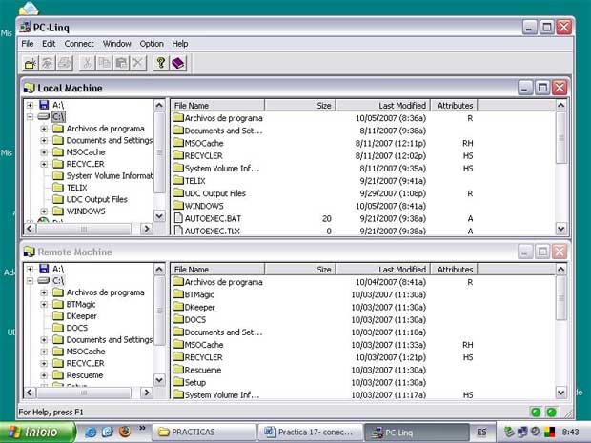Open the Edit menu
Image resolution: width=591 pixels, height=443 pixels.
49,44
